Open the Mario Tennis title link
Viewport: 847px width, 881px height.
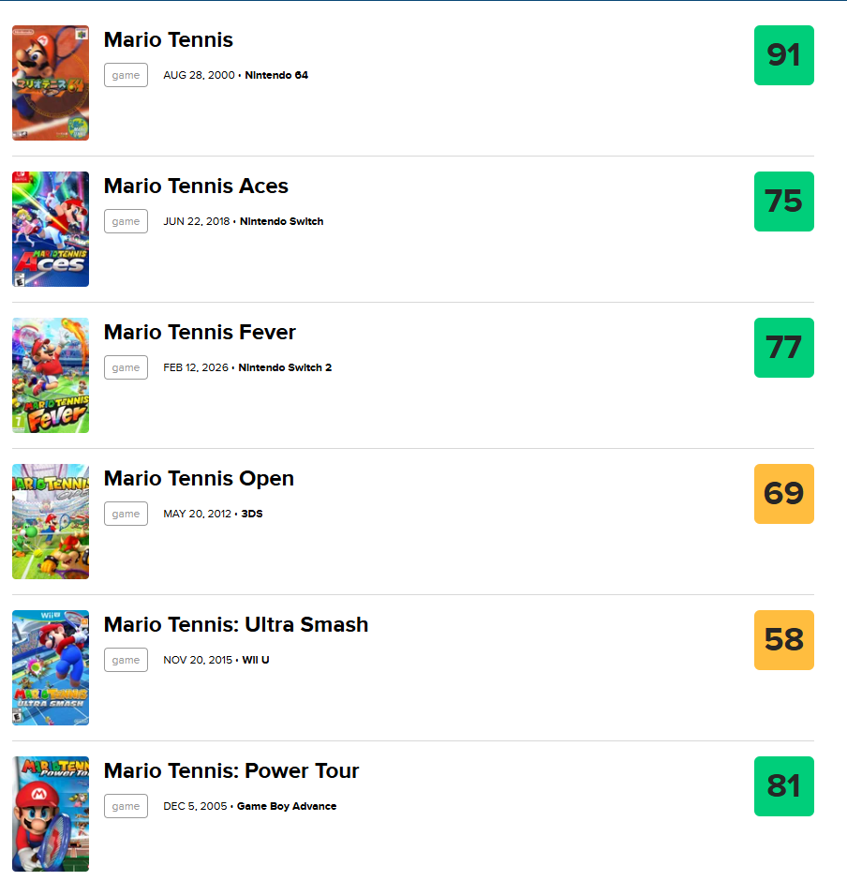coord(169,40)
